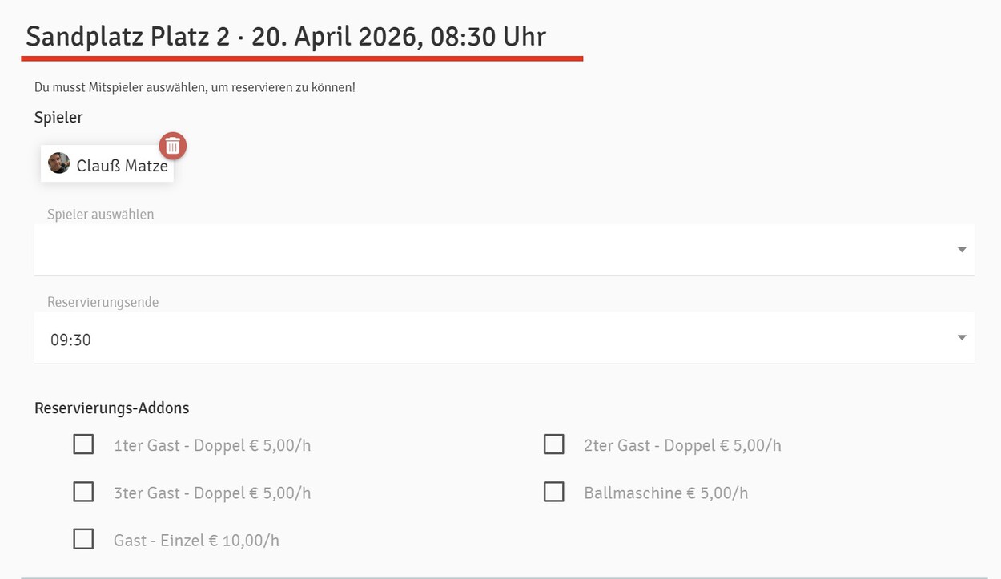This screenshot has height=579, width=1001.
Task: Click the Gast - Einzel € 10,00/h label
Action: [x=196, y=541]
